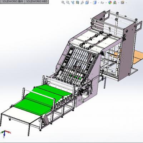Click the Apply Scene icon

coord(115,3)
